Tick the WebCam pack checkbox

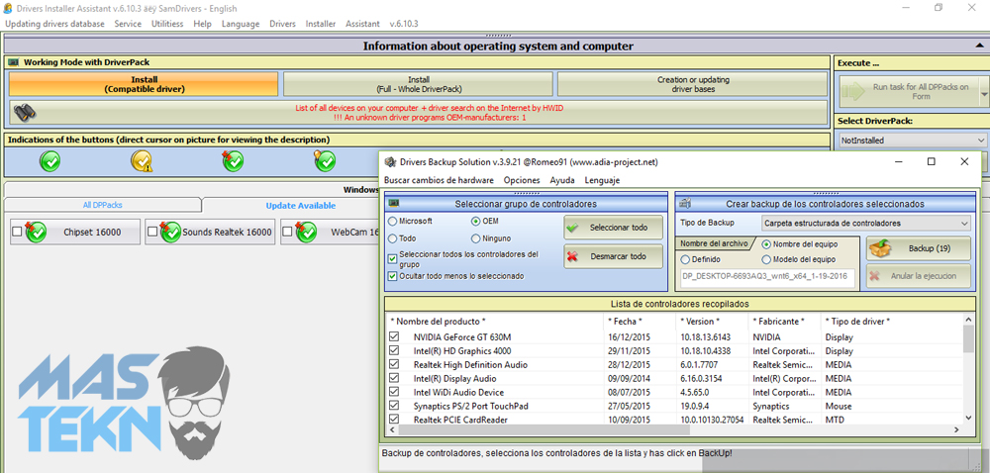tap(287, 233)
